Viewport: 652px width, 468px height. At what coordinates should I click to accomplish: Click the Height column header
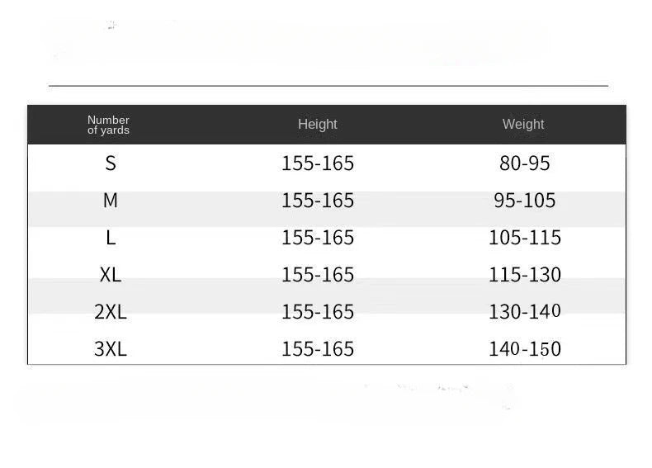[317, 124]
